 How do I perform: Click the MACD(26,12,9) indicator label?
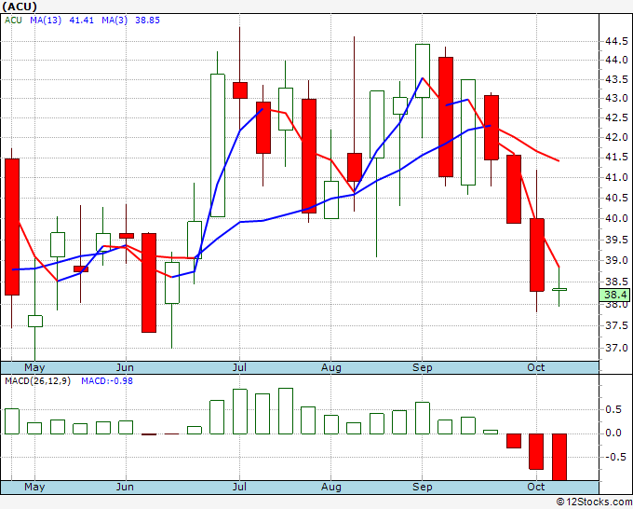[x=38, y=381]
